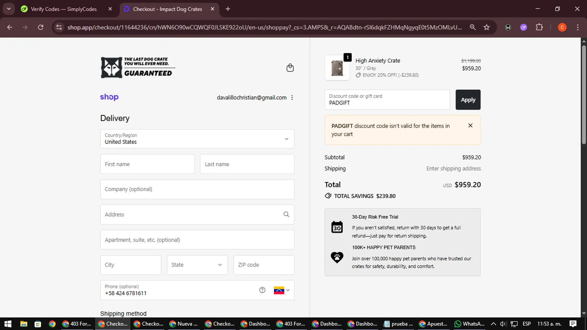The height and width of the screenshot is (330, 587).
Task: Open WhatsApp from the taskbar
Action: click(x=470, y=324)
